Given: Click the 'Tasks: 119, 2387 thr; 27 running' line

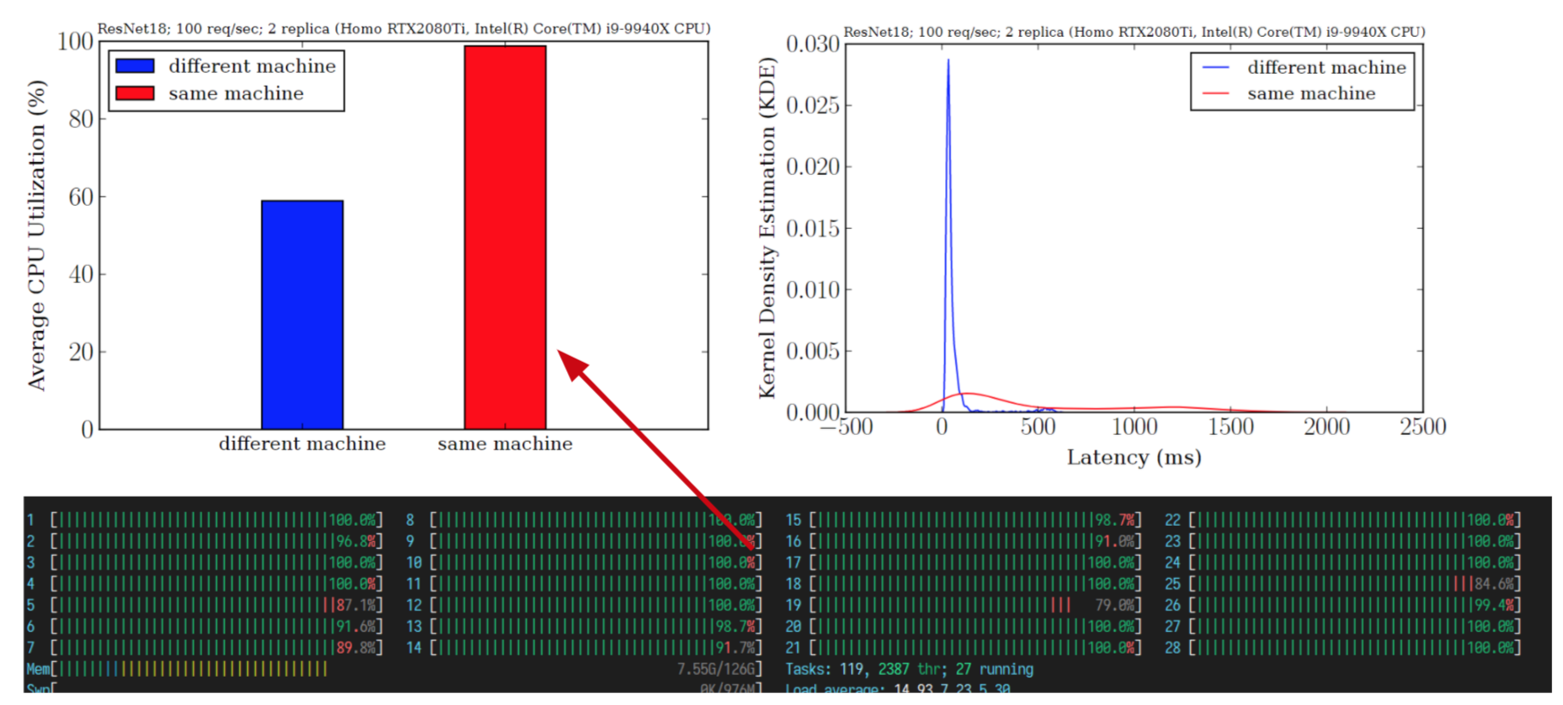Looking at the screenshot, I should click(909, 668).
